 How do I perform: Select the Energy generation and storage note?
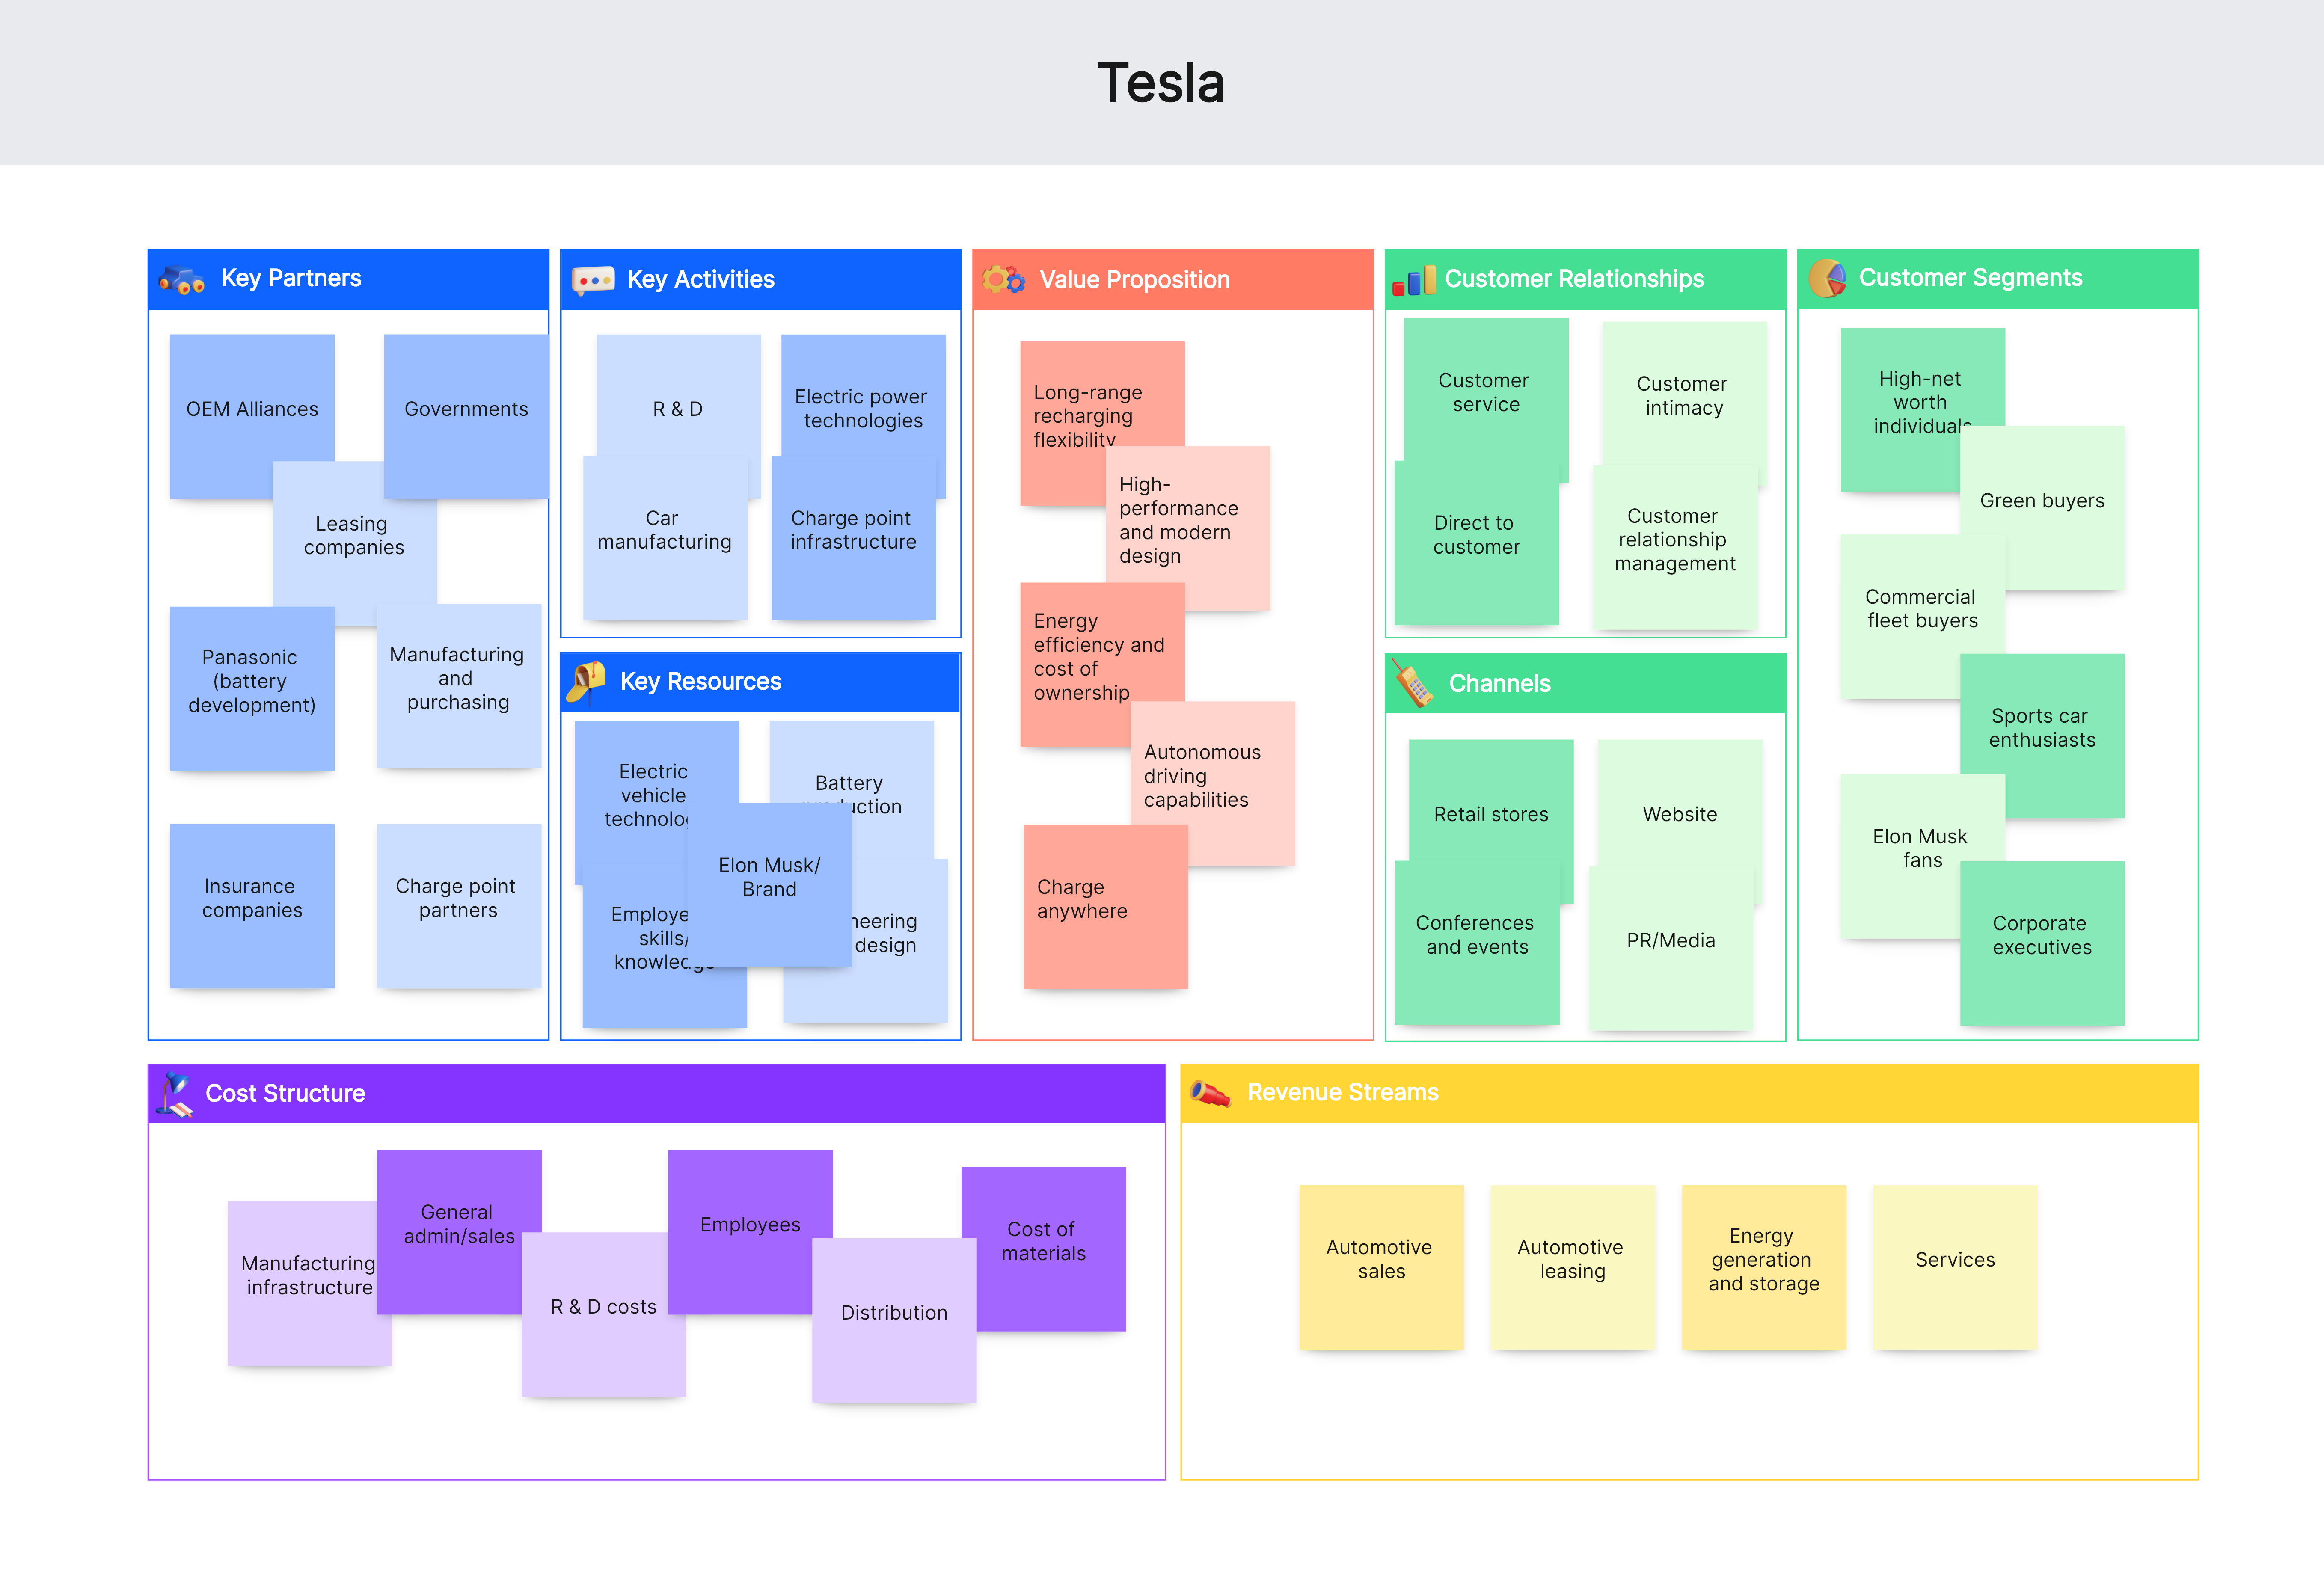click(x=1764, y=1267)
